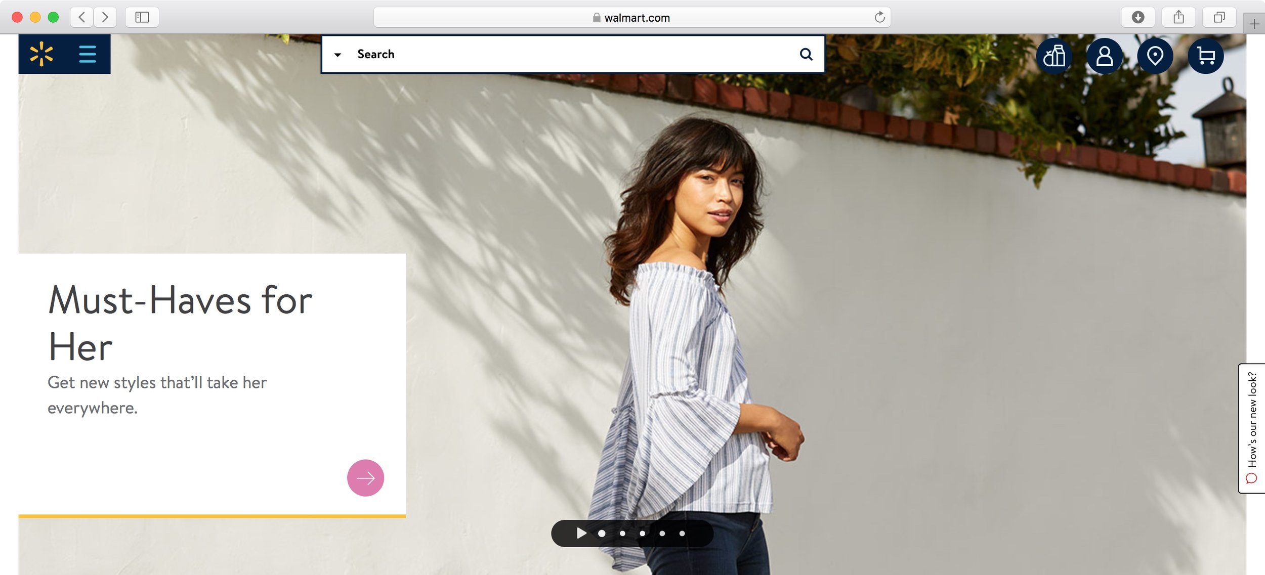Expand the search department dropdown arrow
This screenshot has height=575, width=1265.
click(x=338, y=55)
